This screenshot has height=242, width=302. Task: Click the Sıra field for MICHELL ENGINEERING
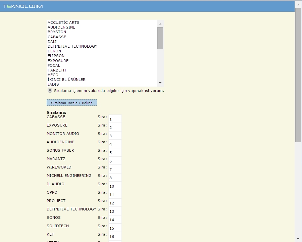tap(115, 177)
